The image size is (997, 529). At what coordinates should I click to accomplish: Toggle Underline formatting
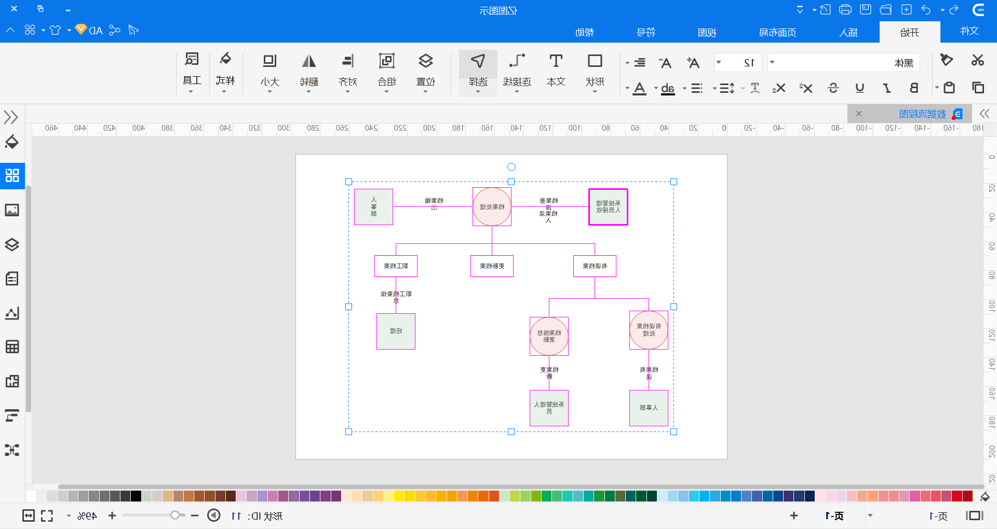pos(860,88)
